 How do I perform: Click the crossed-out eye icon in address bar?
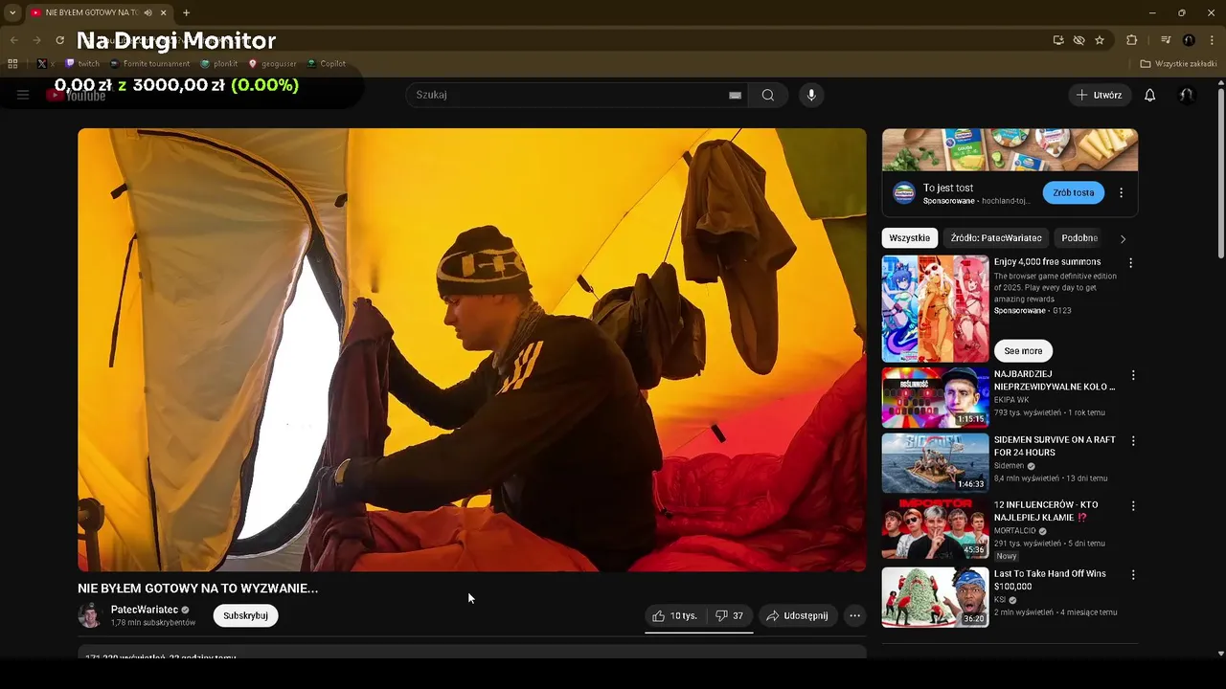point(1078,40)
